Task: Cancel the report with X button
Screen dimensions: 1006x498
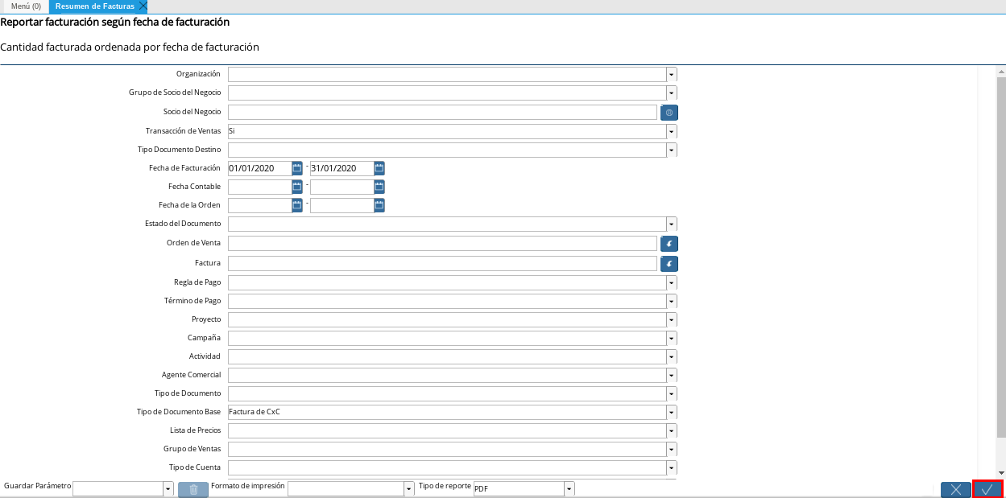Action: 956,489
